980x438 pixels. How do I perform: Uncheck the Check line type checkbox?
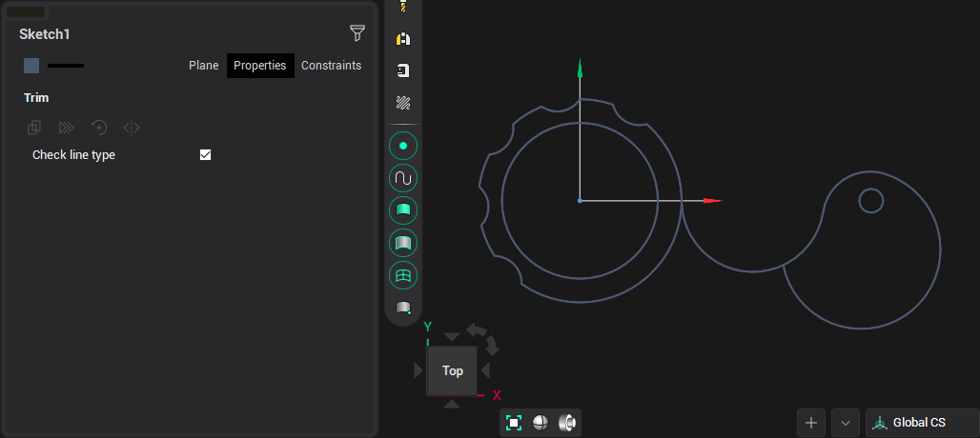tap(205, 155)
